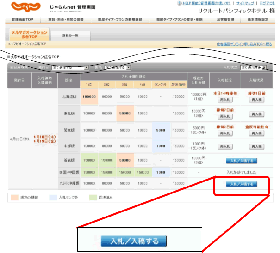Switch to 落札分一覧 tab
Screen dimensions: 280x253
(x=70, y=36)
